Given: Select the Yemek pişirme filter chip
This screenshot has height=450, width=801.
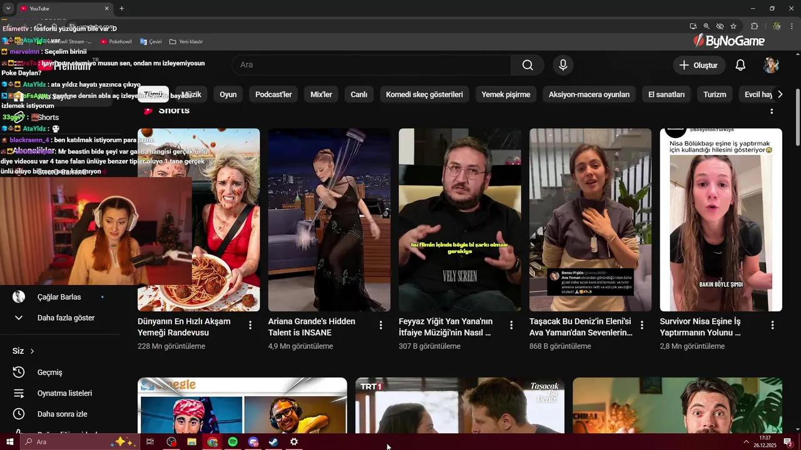Looking at the screenshot, I should click(x=506, y=94).
